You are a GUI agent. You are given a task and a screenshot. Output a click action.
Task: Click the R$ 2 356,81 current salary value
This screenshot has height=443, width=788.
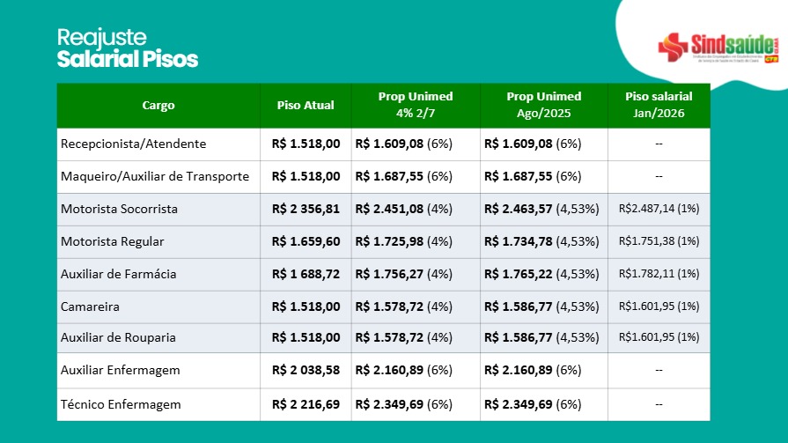coord(306,209)
